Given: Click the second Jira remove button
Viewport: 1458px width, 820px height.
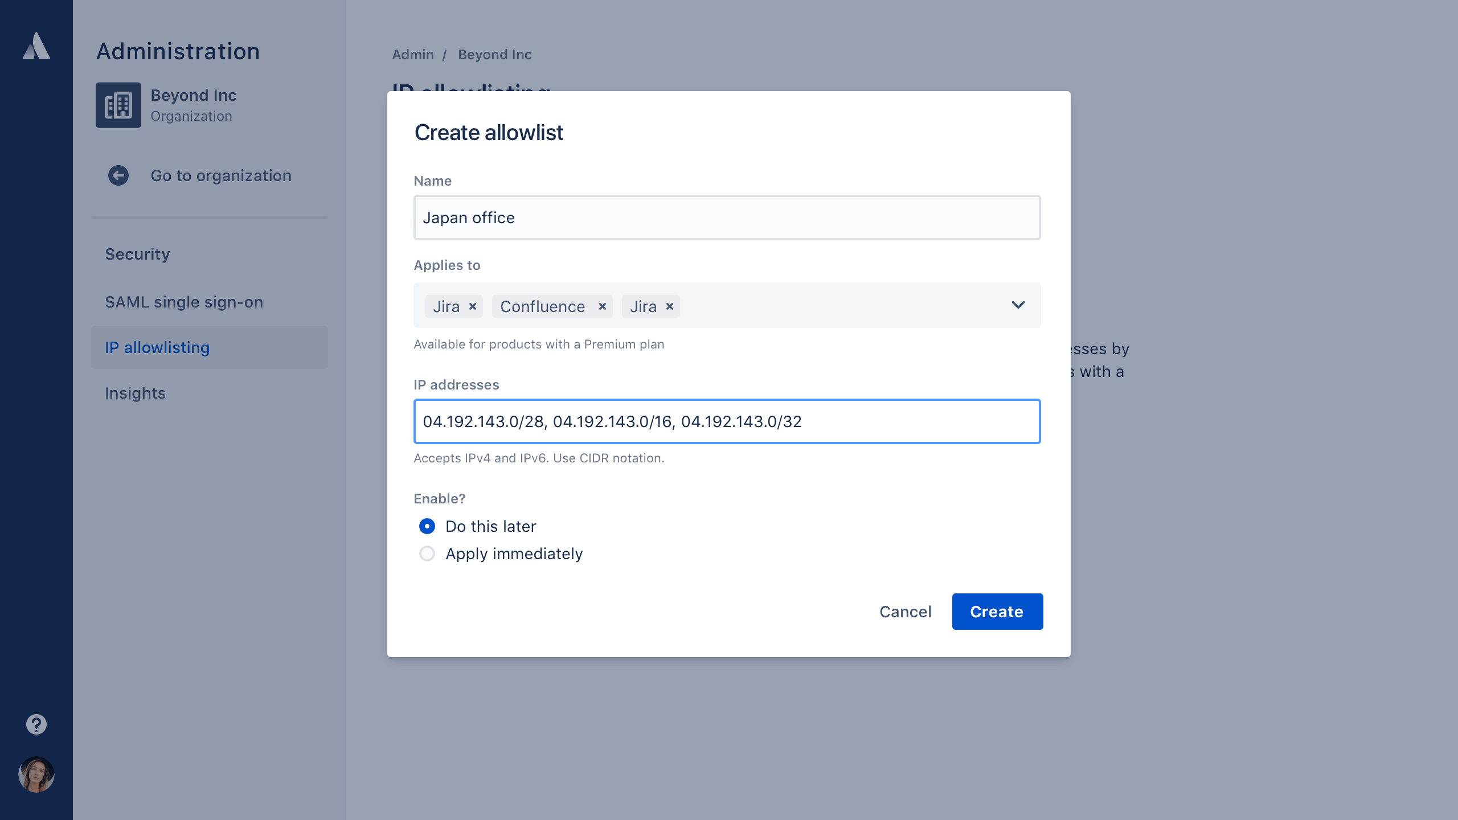Looking at the screenshot, I should [x=669, y=305].
